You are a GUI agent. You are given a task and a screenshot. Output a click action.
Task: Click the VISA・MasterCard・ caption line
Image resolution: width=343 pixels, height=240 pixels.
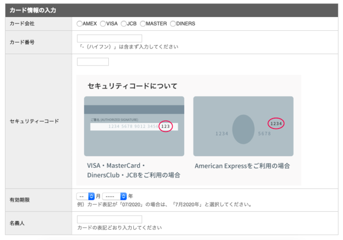click(x=116, y=166)
